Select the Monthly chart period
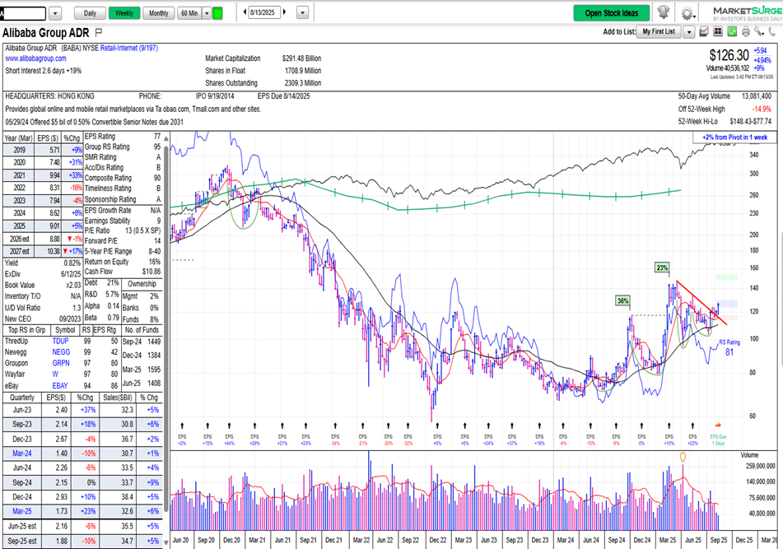The height and width of the screenshot is (549, 783). [x=158, y=13]
